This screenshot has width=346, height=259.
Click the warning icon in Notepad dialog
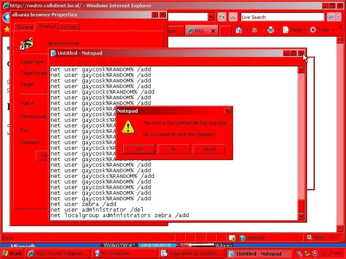[x=128, y=127]
